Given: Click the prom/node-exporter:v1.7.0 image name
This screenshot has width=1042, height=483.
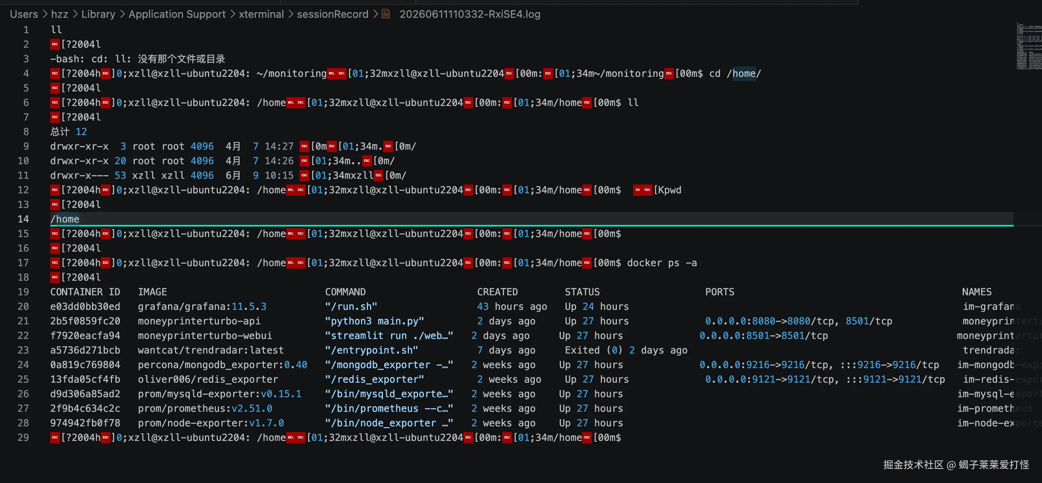Looking at the screenshot, I should (211, 423).
